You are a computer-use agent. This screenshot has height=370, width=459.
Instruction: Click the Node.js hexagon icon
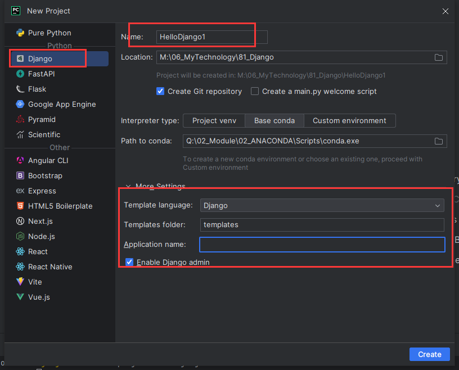20,236
